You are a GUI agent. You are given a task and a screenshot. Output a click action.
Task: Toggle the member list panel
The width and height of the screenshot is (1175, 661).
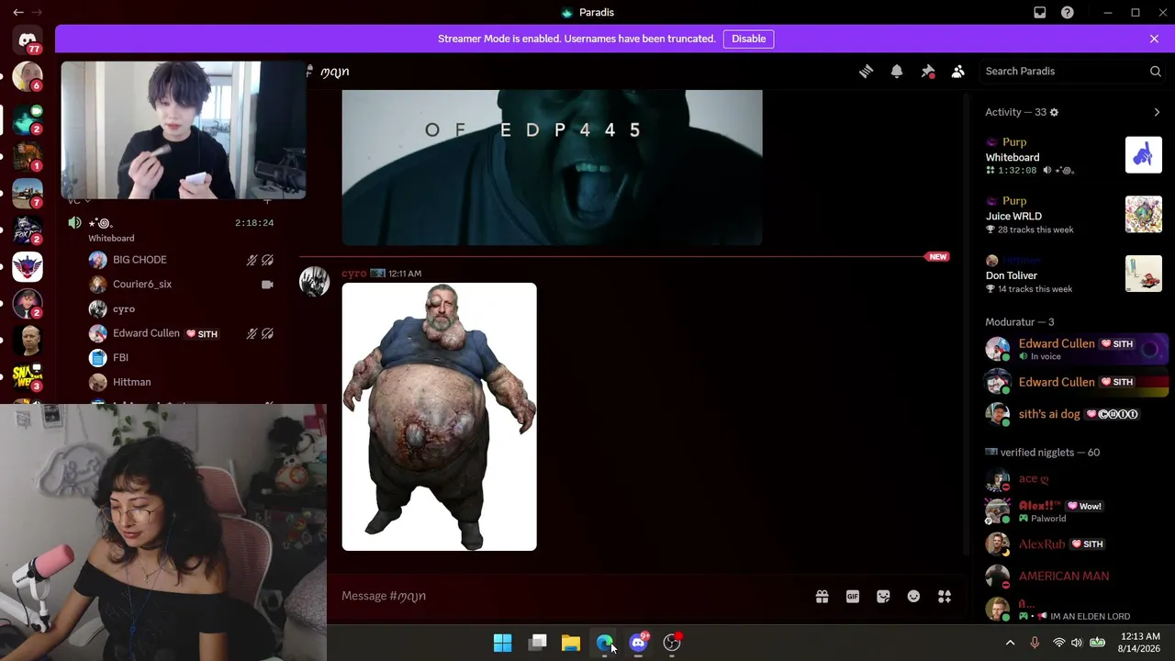click(958, 72)
